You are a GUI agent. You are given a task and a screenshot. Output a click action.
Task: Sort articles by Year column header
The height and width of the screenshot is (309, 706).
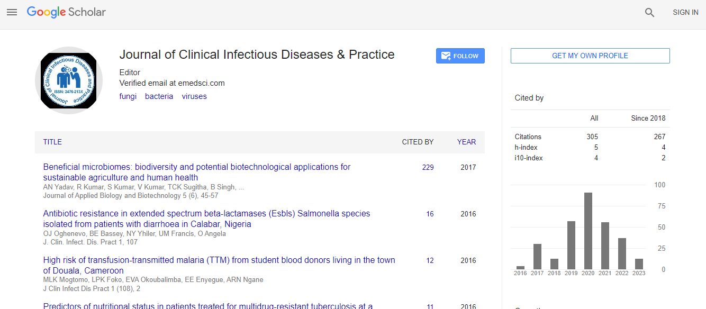[466, 142]
